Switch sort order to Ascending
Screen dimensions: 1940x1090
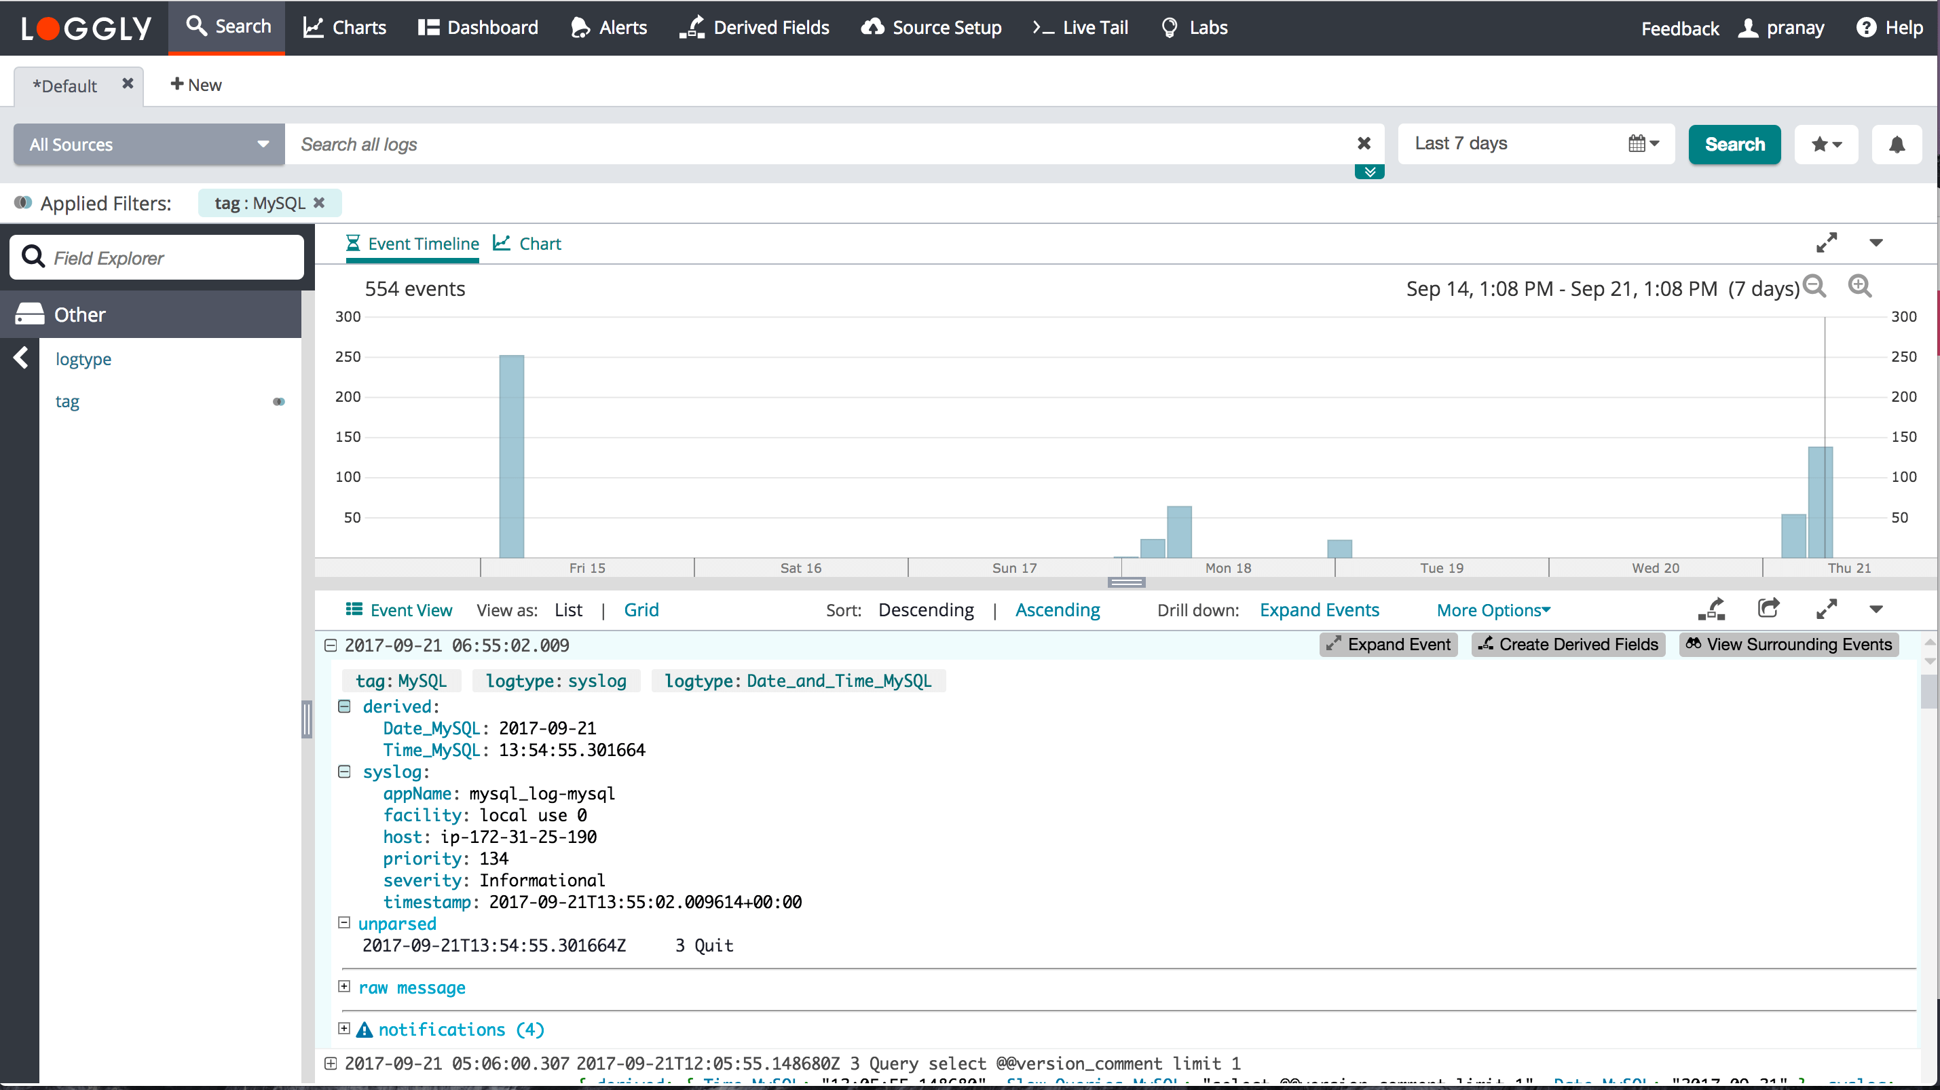click(1058, 609)
